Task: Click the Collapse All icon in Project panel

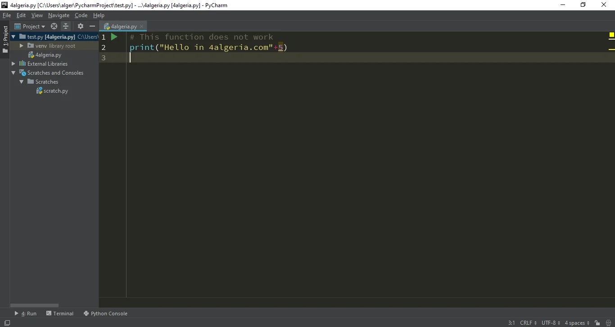Action: point(66,27)
